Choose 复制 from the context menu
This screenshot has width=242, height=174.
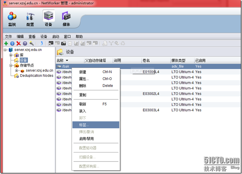tap(96, 95)
